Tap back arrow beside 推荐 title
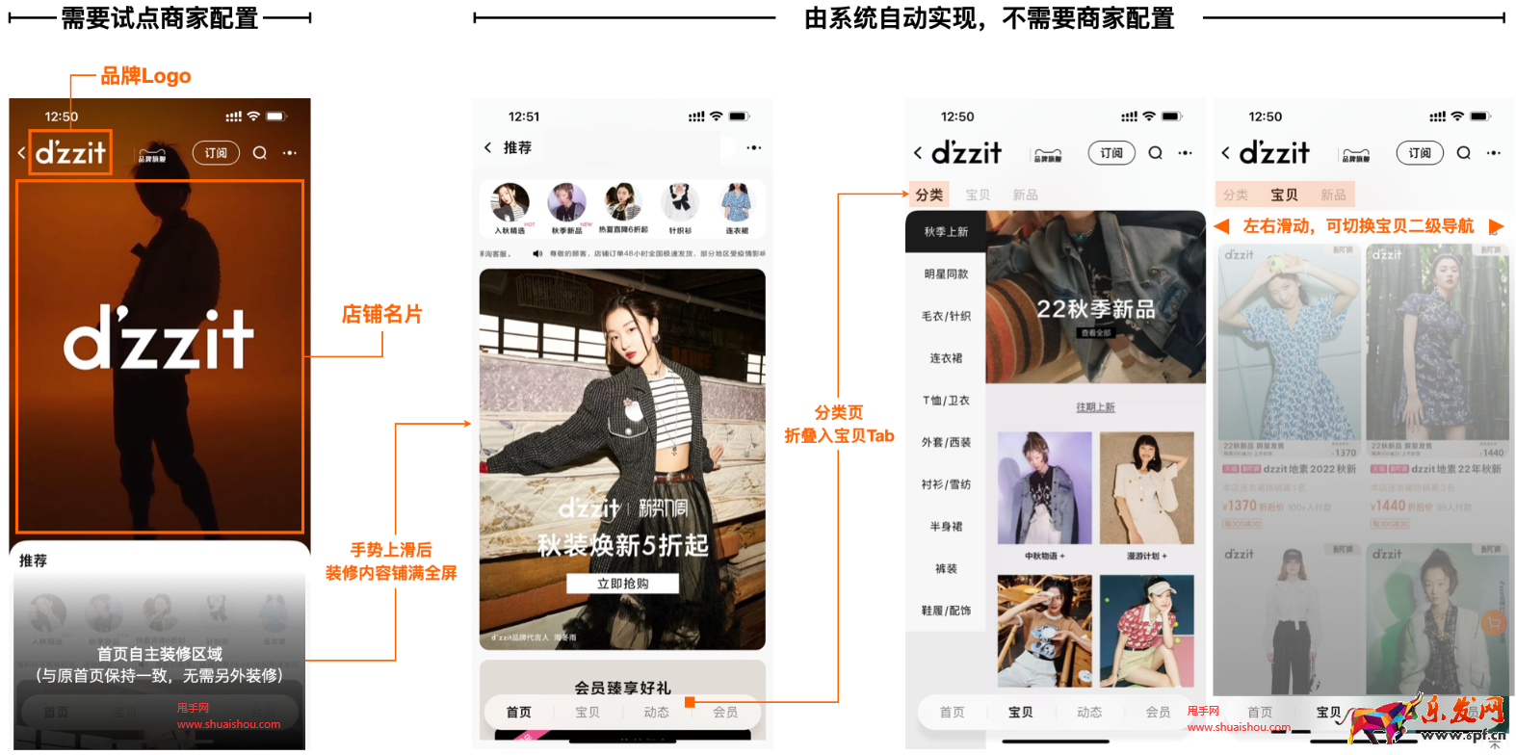The height and width of the screenshot is (755, 1516). 488,147
